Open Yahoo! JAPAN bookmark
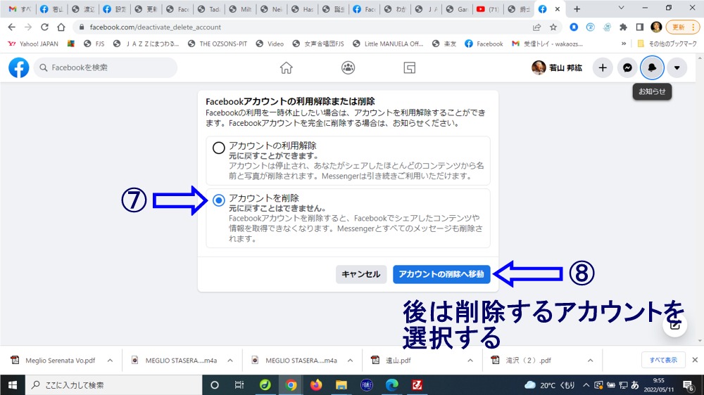The width and height of the screenshot is (704, 395). click(x=33, y=44)
